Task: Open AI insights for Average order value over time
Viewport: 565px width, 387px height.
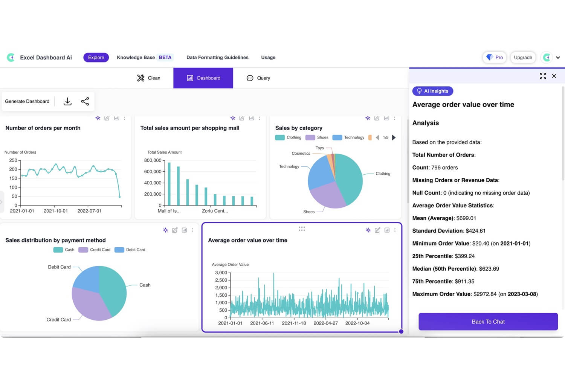Action: tap(368, 230)
